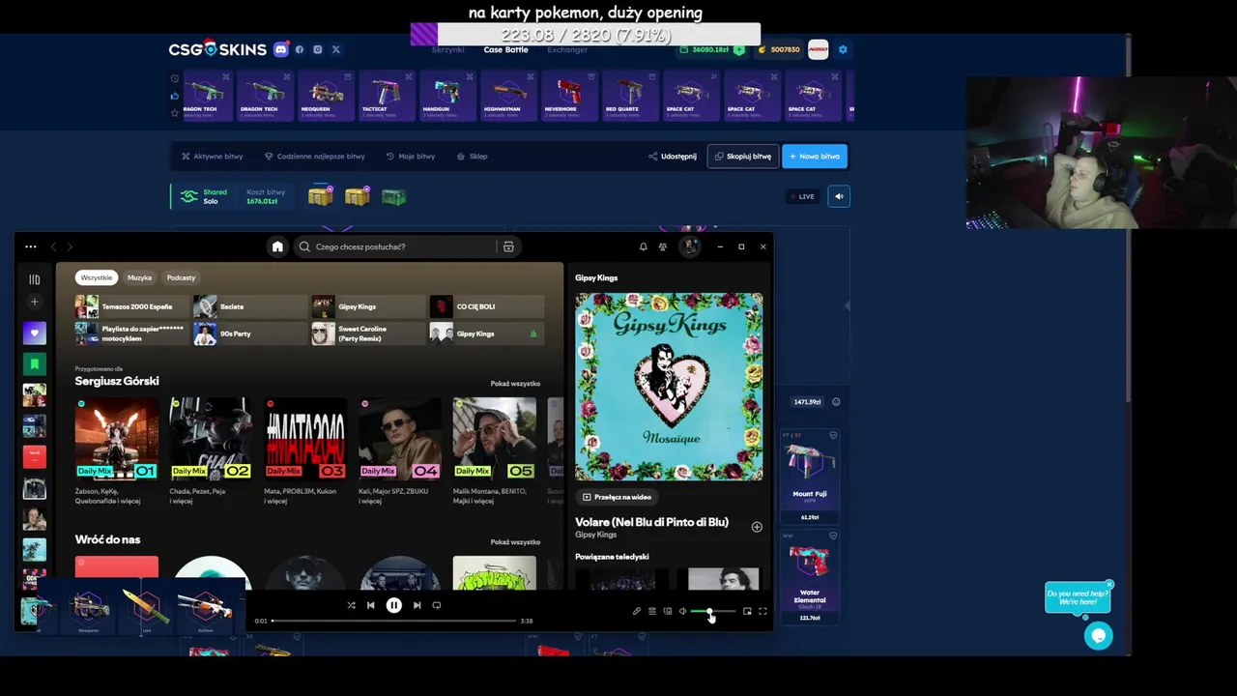Open Spotify notifications bell

[643, 246]
